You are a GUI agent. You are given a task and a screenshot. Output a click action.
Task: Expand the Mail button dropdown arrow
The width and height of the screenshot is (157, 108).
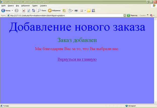(73, 11)
